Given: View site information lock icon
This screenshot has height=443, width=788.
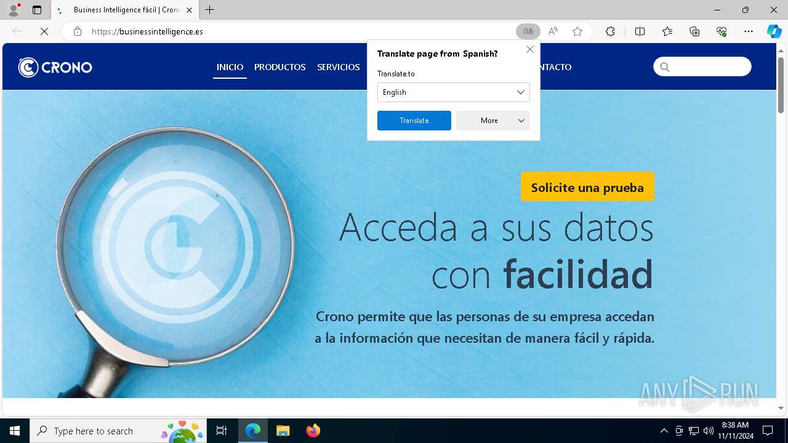Looking at the screenshot, I should [x=78, y=31].
